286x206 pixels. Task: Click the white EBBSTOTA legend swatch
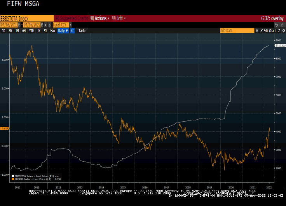13,176
